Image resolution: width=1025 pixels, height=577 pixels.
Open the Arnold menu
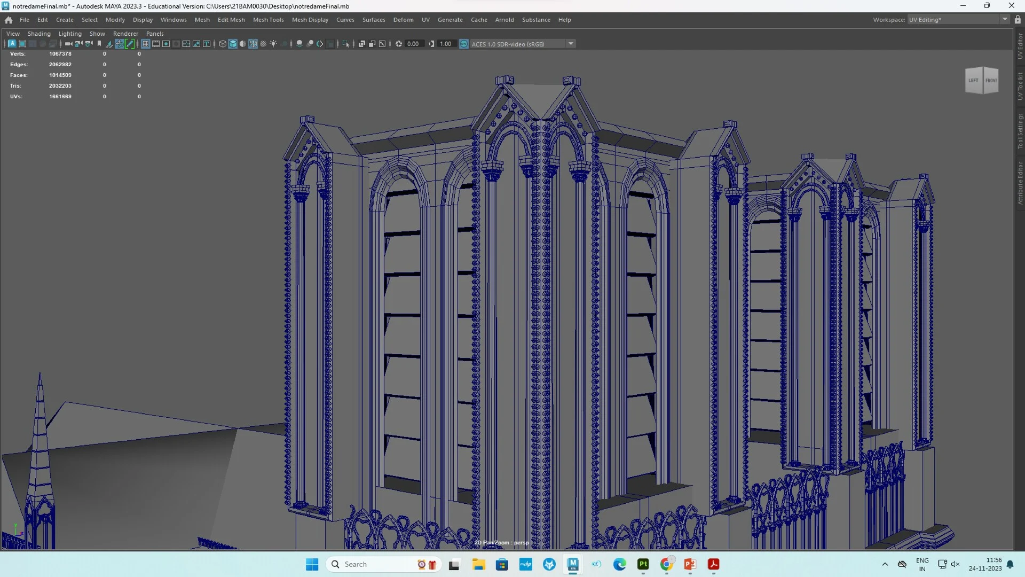[504, 20]
